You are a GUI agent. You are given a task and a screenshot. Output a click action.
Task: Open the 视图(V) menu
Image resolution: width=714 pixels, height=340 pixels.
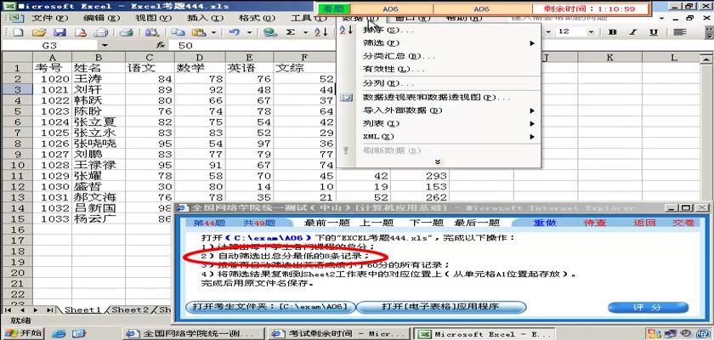point(154,18)
